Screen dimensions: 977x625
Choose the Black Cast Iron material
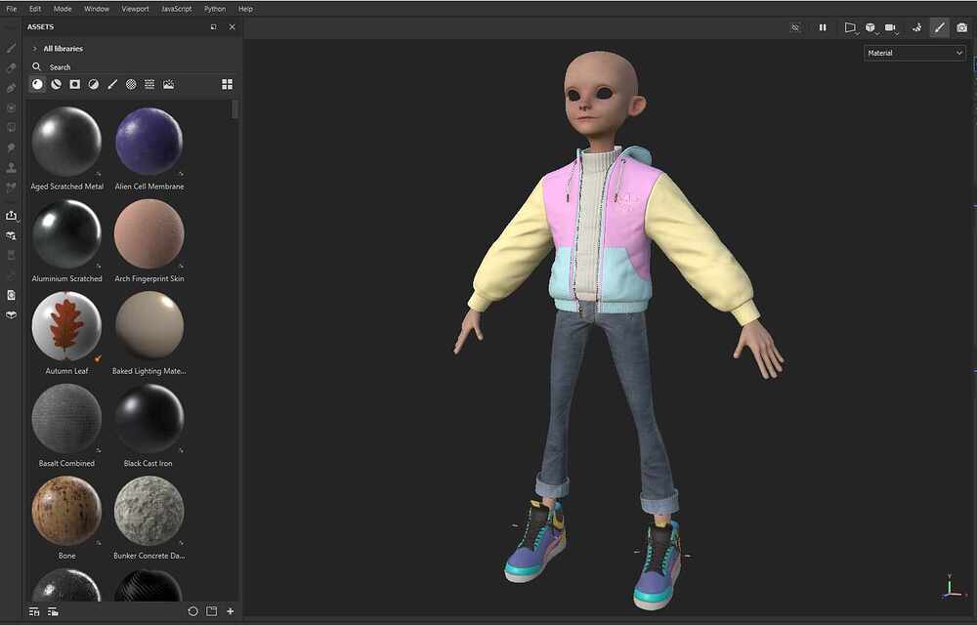(x=149, y=418)
